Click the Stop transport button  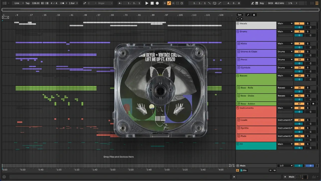coord(152,3)
